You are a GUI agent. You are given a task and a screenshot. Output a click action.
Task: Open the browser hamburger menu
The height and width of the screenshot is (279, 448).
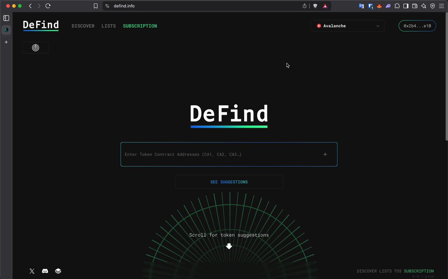point(441,6)
